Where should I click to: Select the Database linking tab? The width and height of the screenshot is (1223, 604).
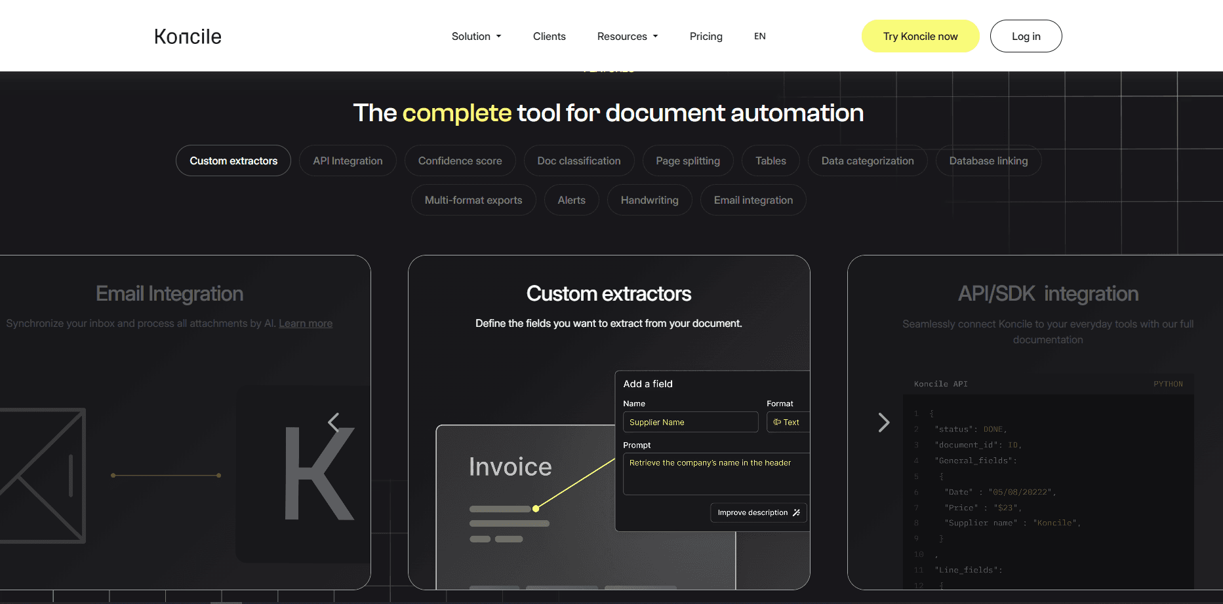click(x=988, y=160)
